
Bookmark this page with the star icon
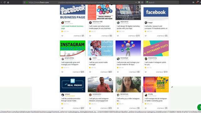tap(142, 2)
